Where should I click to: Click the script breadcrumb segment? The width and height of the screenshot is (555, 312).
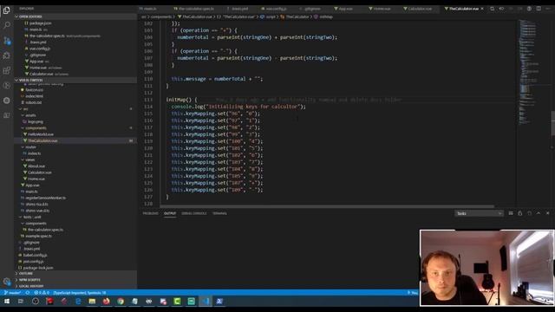271,16
